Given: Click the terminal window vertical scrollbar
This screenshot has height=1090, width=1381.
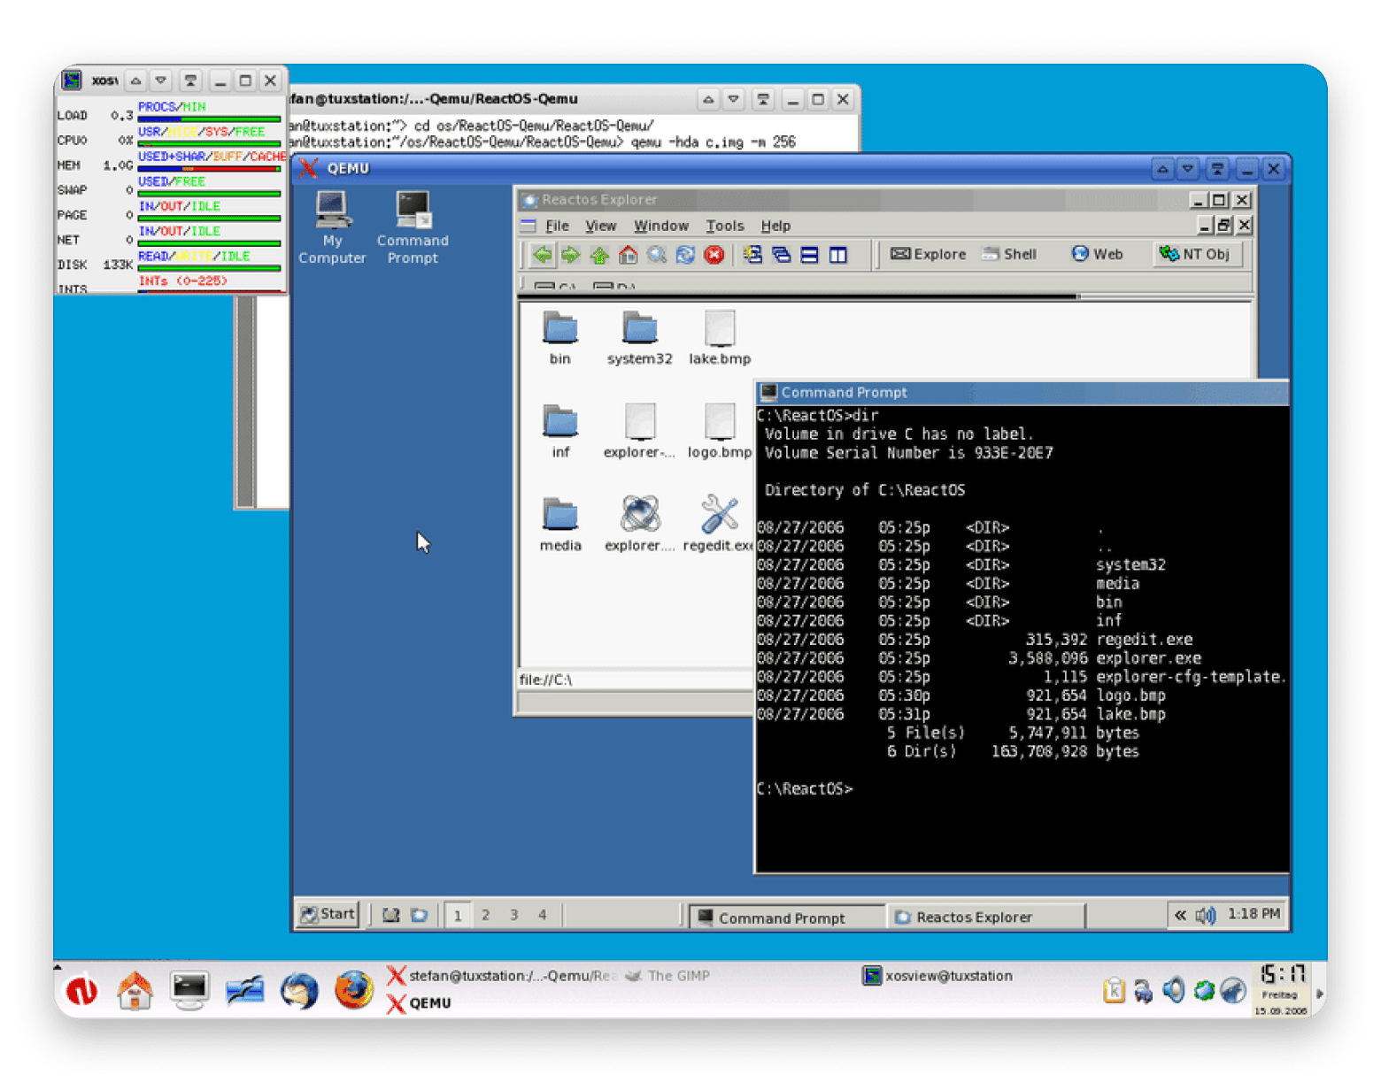Looking at the screenshot, I should [247, 402].
